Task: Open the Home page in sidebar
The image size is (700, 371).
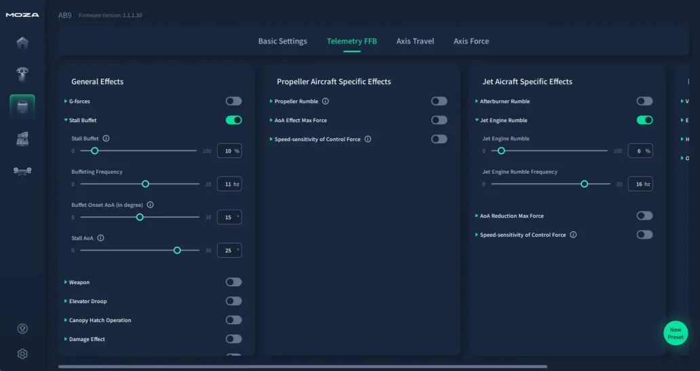Action: [x=22, y=43]
